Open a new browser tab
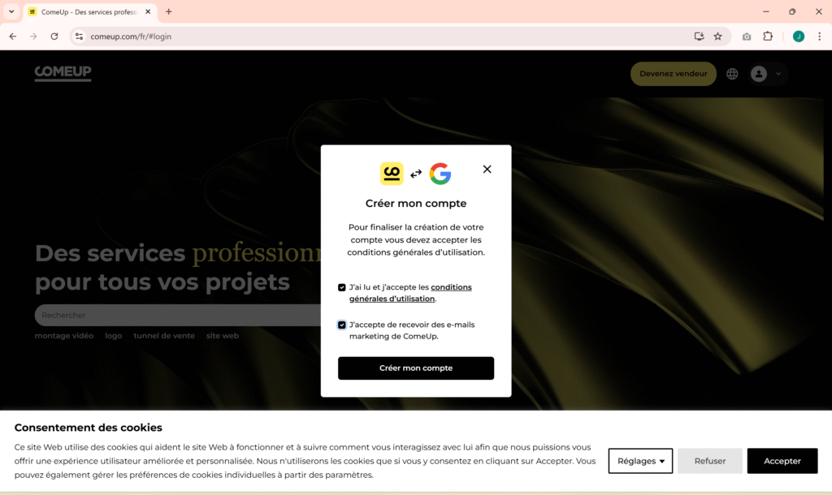Viewport: 832px width, 495px height. (169, 12)
